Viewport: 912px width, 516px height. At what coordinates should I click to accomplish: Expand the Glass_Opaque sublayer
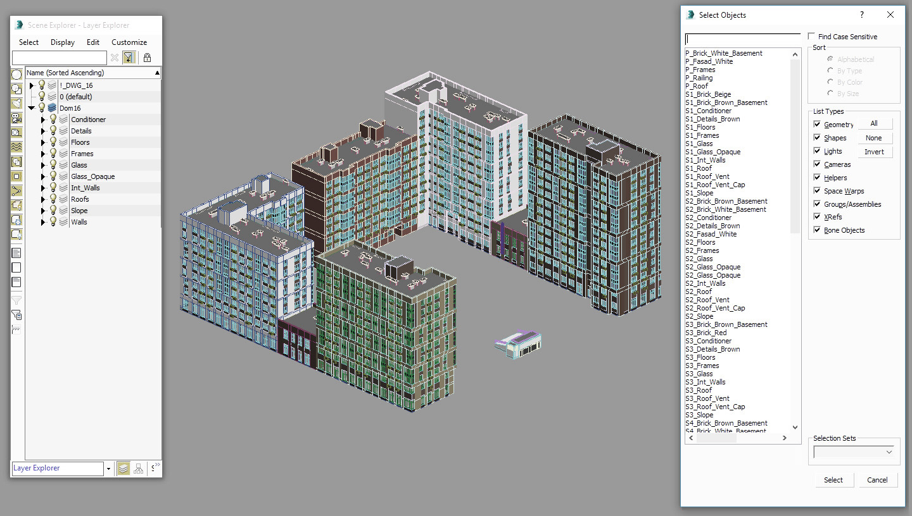coord(43,176)
